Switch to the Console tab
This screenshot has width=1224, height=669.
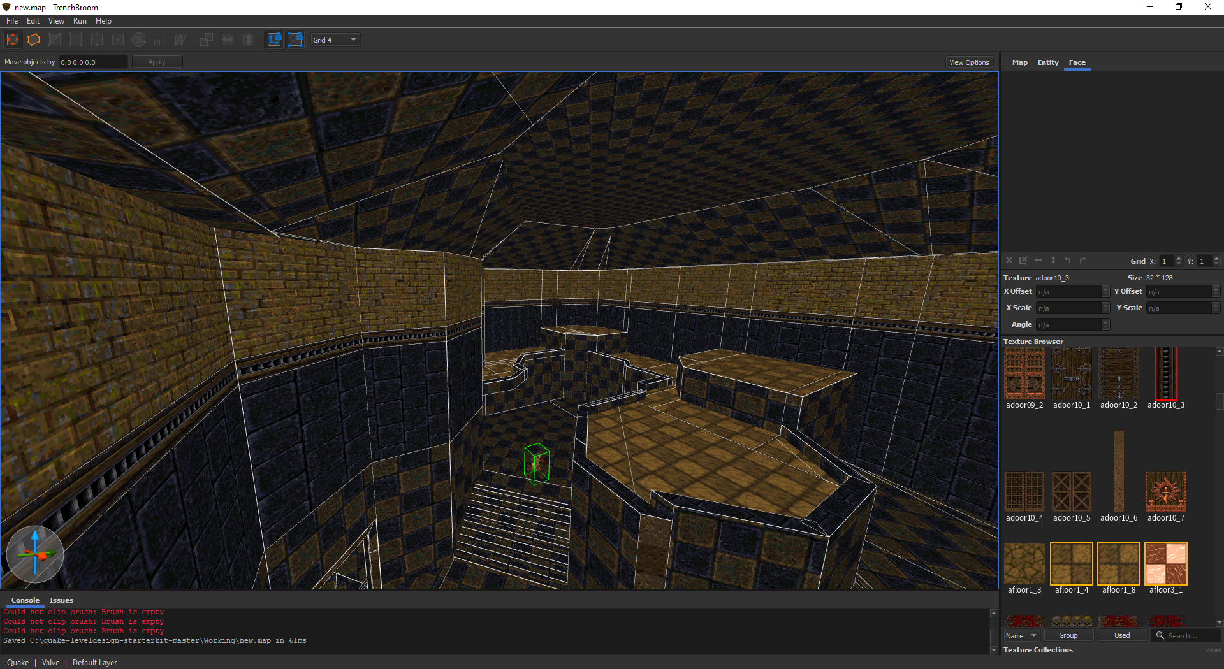[x=25, y=600]
